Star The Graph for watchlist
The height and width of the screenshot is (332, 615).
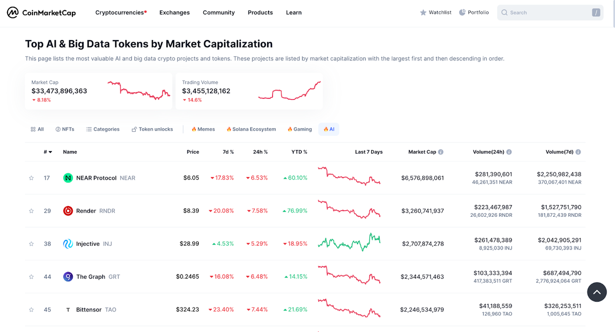tap(31, 277)
